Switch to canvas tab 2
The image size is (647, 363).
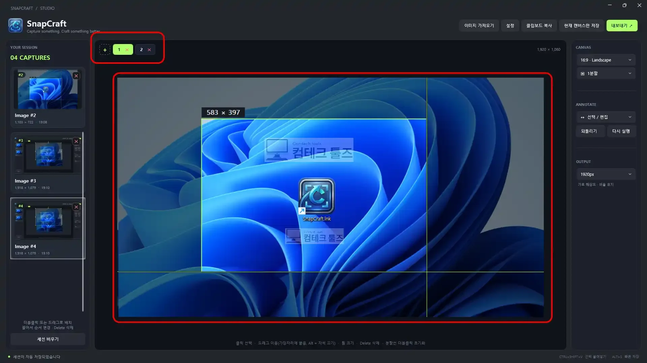pos(141,50)
